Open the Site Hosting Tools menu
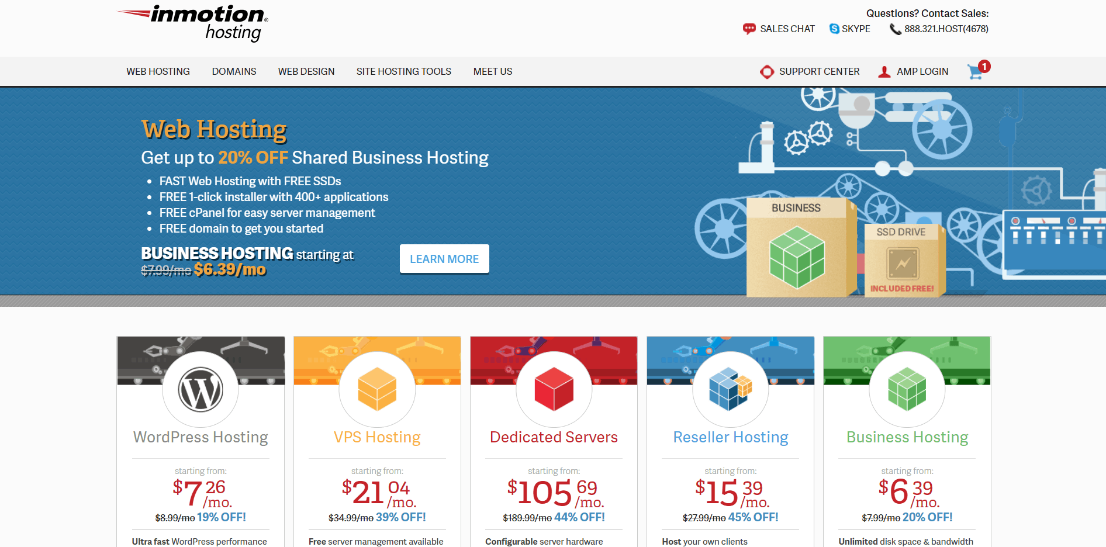1106x547 pixels. [x=404, y=71]
